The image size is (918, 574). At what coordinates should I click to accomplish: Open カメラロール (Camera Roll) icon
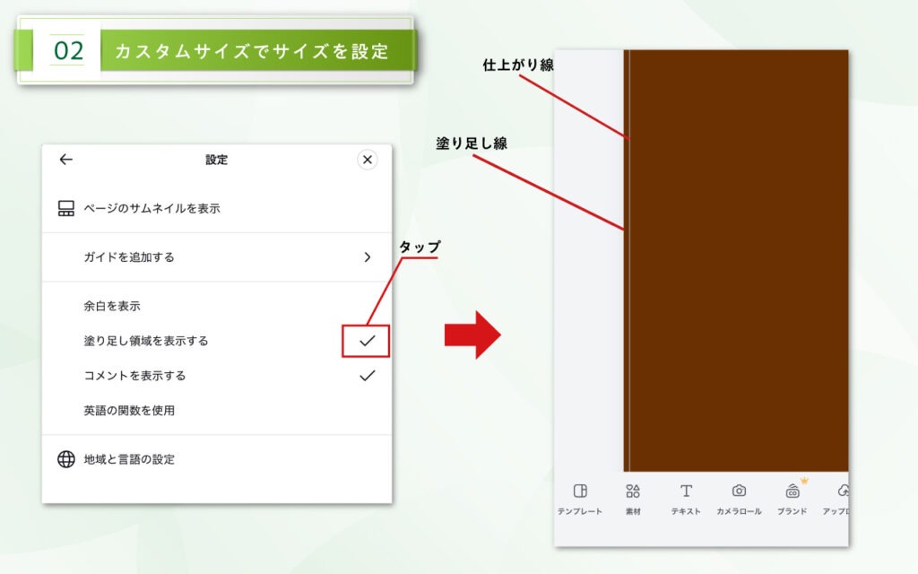coord(740,491)
